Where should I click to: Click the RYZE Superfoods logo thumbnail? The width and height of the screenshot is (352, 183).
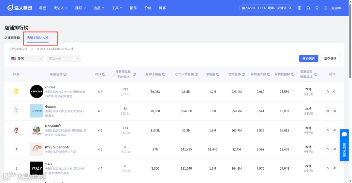(37, 149)
